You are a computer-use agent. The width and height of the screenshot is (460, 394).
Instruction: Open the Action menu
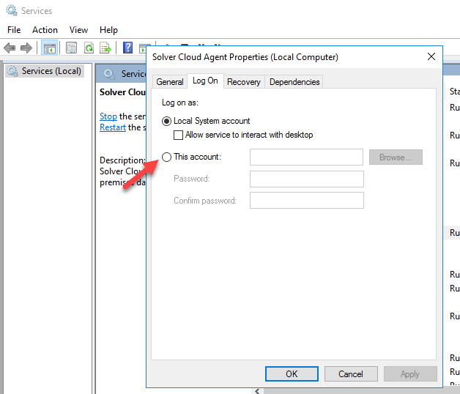pyautogui.click(x=45, y=30)
